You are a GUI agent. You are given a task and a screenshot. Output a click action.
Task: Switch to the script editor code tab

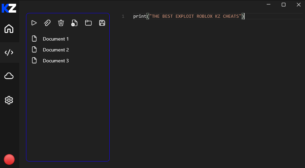tap(9, 52)
